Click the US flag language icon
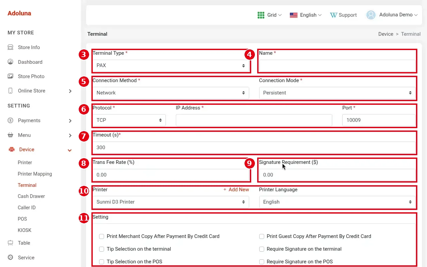Screen dimensions: 427x267 (294, 15)
